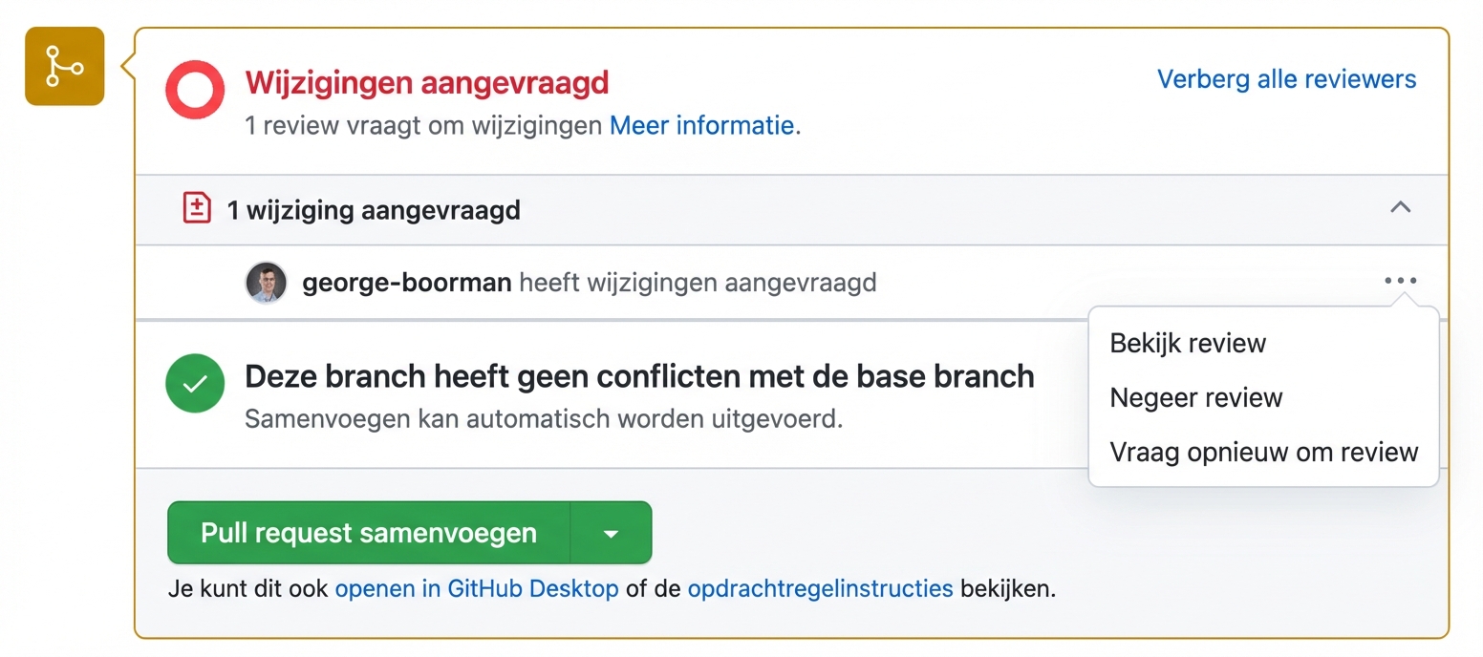Viewport: 1483px width, 657px height.
Task: Select Vraag opnieuw om review
Action: coord(1262,452)
